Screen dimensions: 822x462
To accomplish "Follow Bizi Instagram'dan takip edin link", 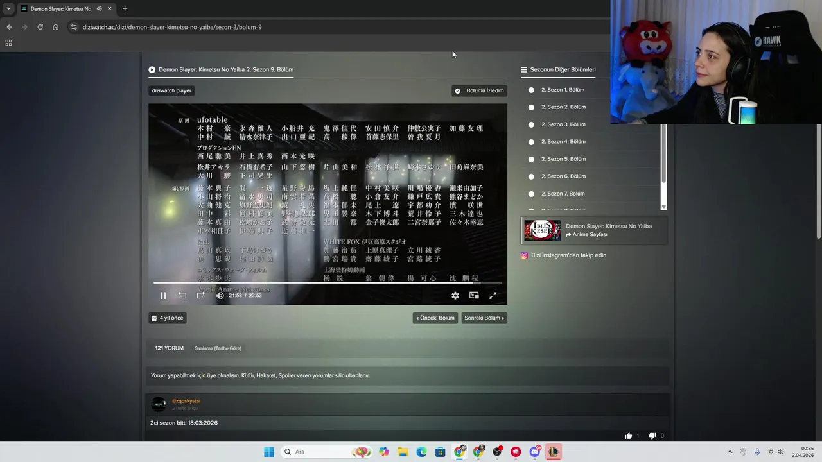I will (564, 255).
